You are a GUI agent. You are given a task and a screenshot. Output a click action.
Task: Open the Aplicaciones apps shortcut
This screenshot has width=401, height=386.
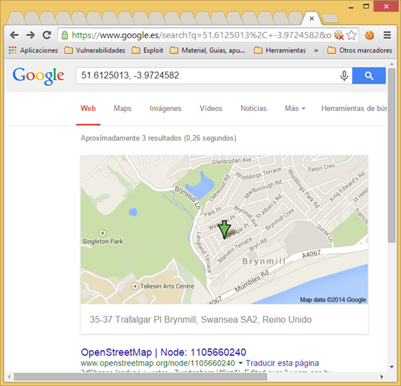coord(33,50)
